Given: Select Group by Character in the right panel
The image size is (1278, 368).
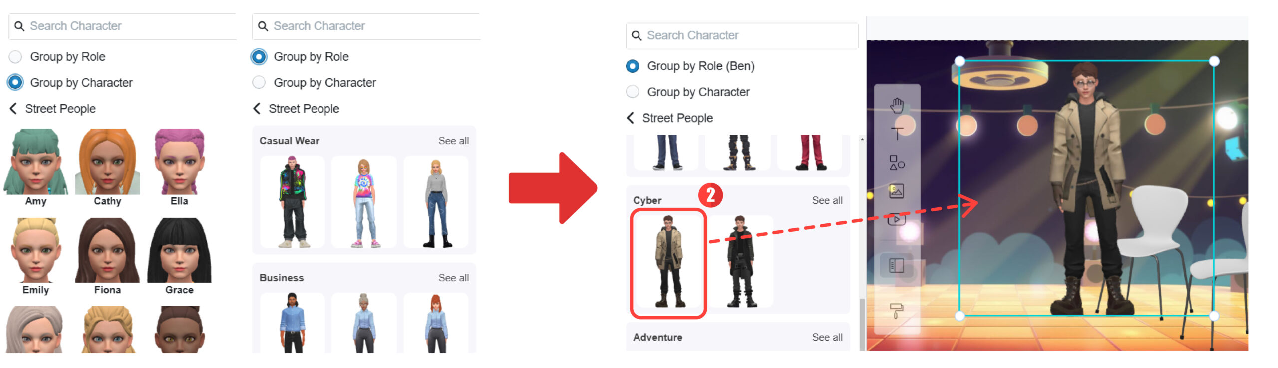Looking at the screenshot, I should click(634, 92).
